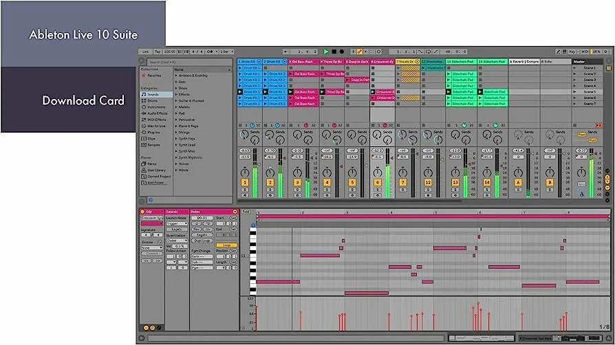Launch Scene 5 from Master track

coord(575,91)
